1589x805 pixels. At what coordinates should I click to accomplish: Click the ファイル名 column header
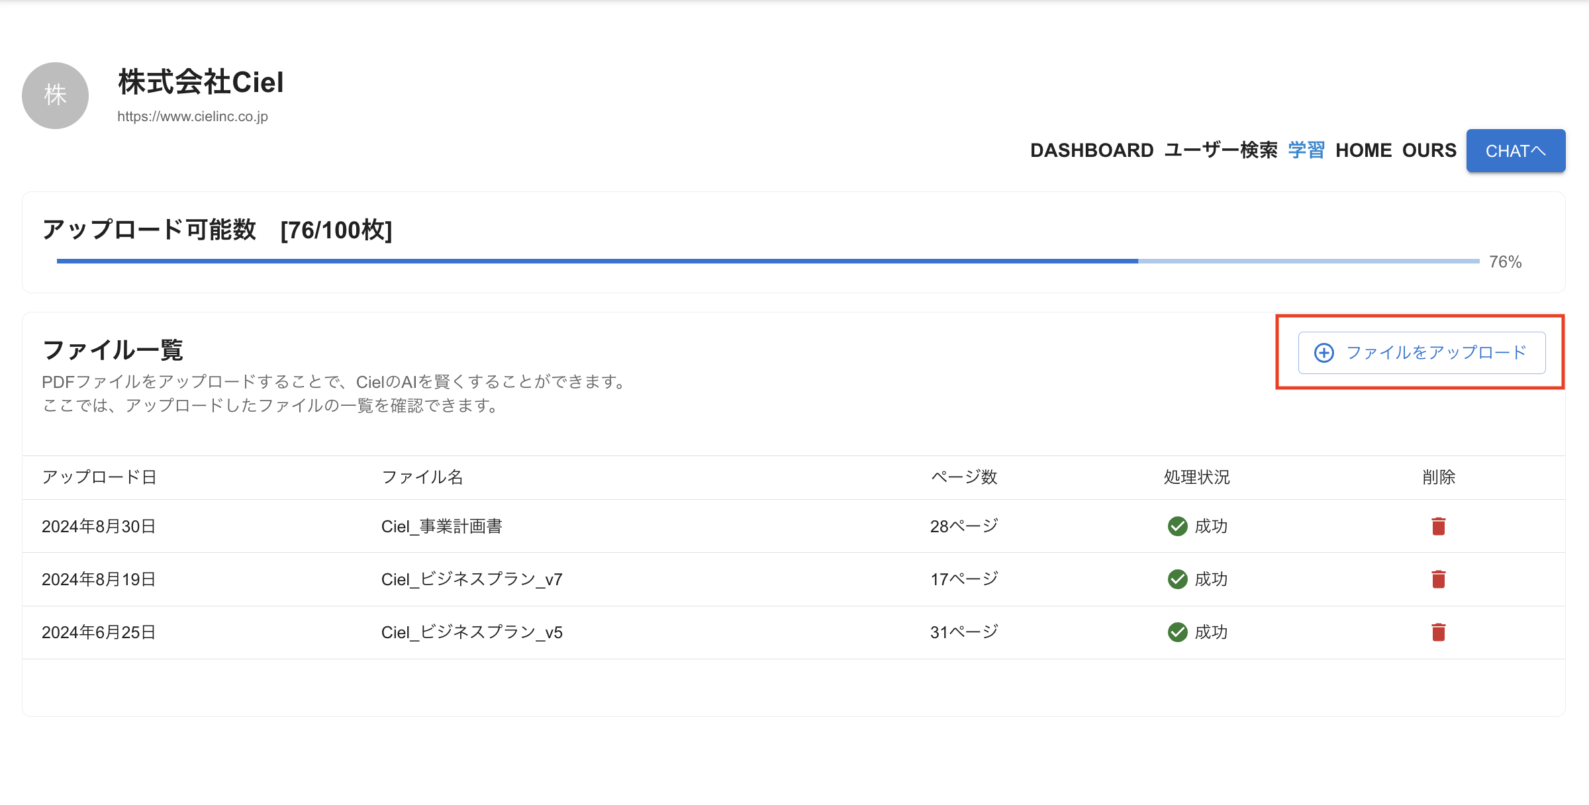[422, 477]
